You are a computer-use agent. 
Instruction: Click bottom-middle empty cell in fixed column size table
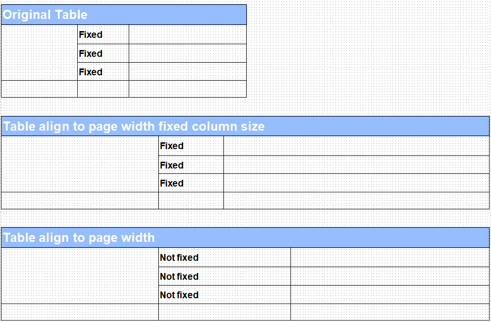[191, 201]
